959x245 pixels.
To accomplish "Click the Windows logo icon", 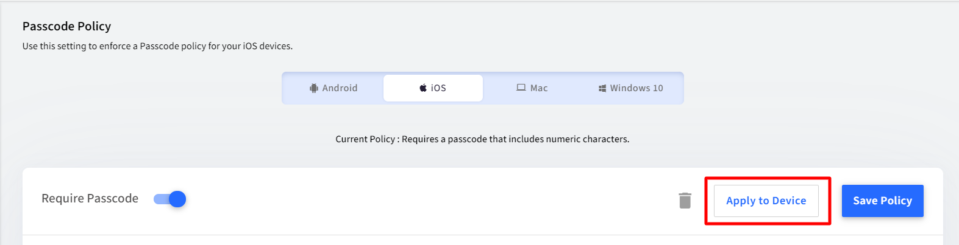I will tap(602, 88).
